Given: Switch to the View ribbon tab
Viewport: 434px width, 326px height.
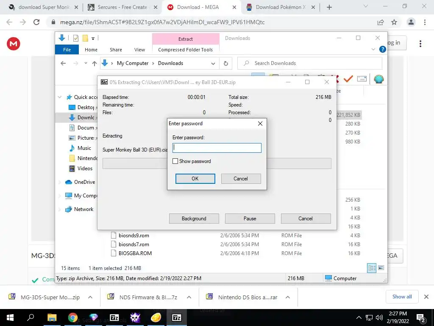Looking at the screenshot, I should (x=139, y=50).
